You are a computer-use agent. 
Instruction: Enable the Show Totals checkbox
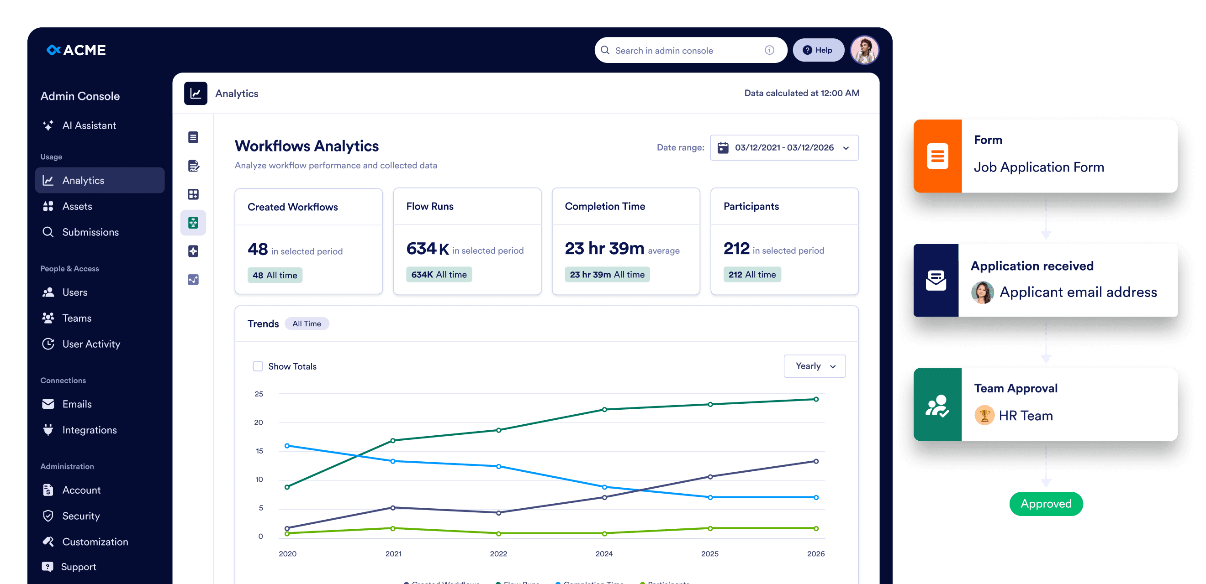[258, 366]
